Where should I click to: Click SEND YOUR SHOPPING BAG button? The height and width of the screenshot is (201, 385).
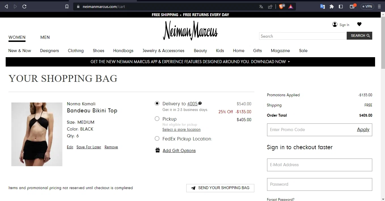coord(220,188)
